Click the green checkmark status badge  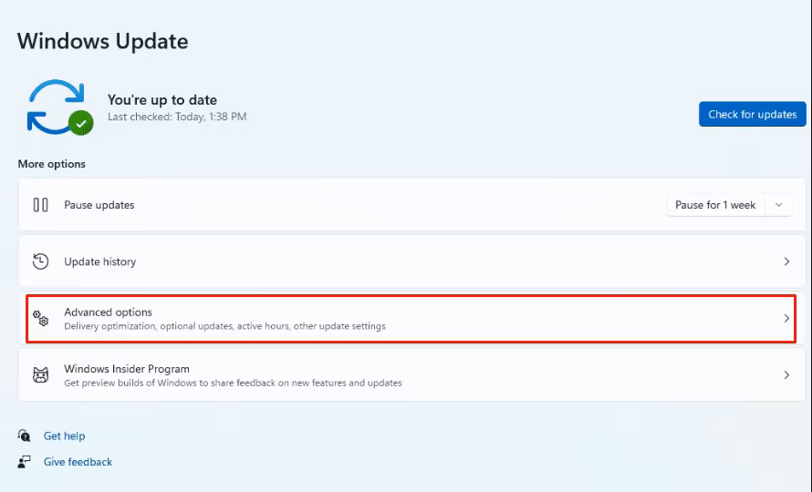(x=82, y=122)
